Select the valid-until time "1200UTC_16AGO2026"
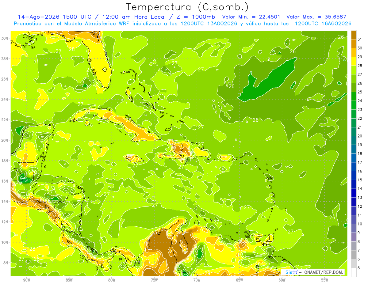The image size is (368, 284). [323, 24]
